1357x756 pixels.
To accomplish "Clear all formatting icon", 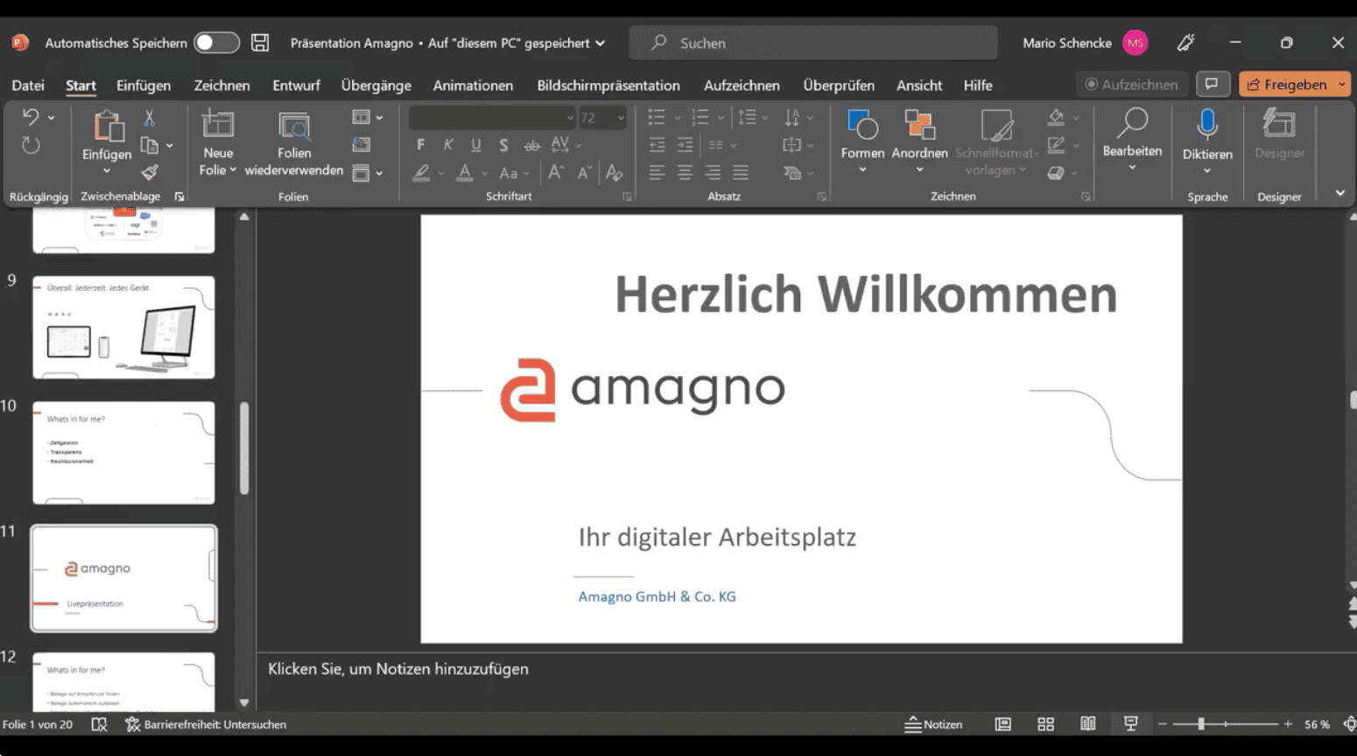I will 615,172.
